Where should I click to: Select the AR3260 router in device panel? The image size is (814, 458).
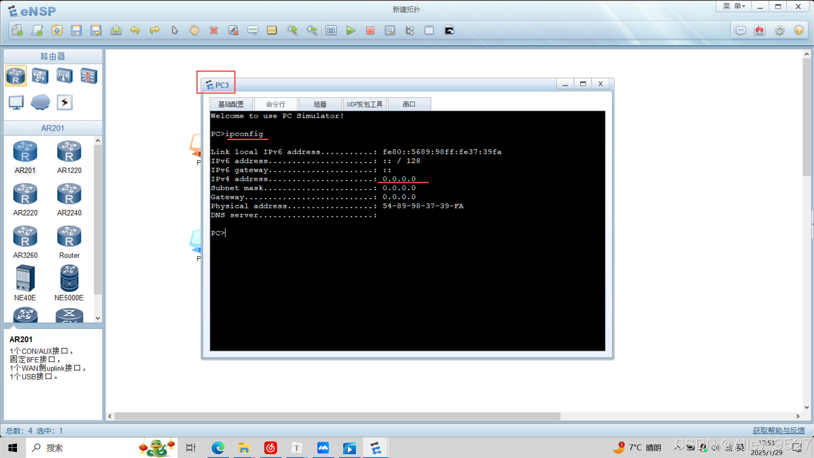(x=25, y=236)
